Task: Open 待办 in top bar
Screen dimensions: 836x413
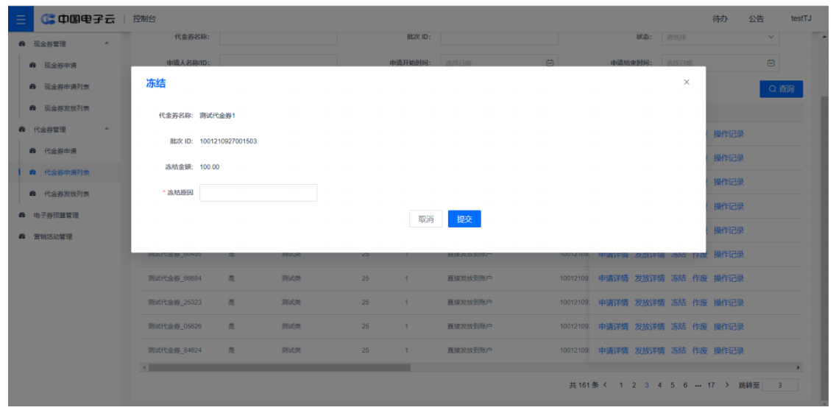Action: point(720,19)
